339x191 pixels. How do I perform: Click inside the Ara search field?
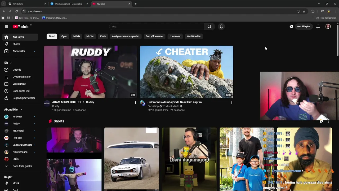(157, 27)
